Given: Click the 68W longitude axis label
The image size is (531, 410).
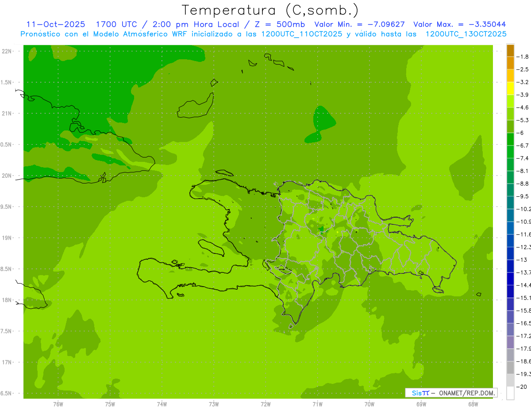Looking at the screenshot, I should click(473, 404).
